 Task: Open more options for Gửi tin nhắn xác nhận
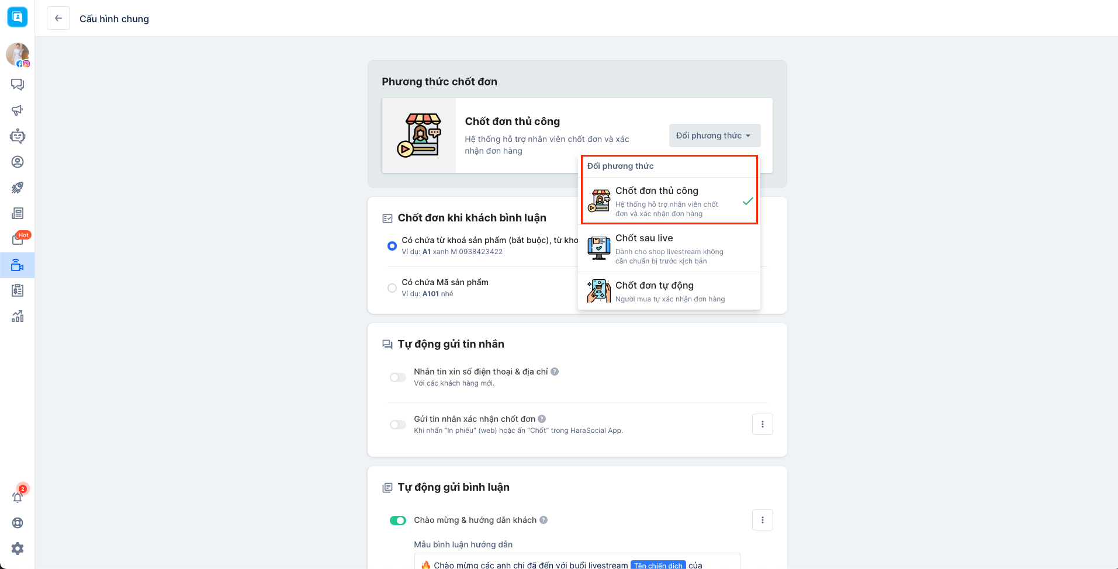pos(763,424)
